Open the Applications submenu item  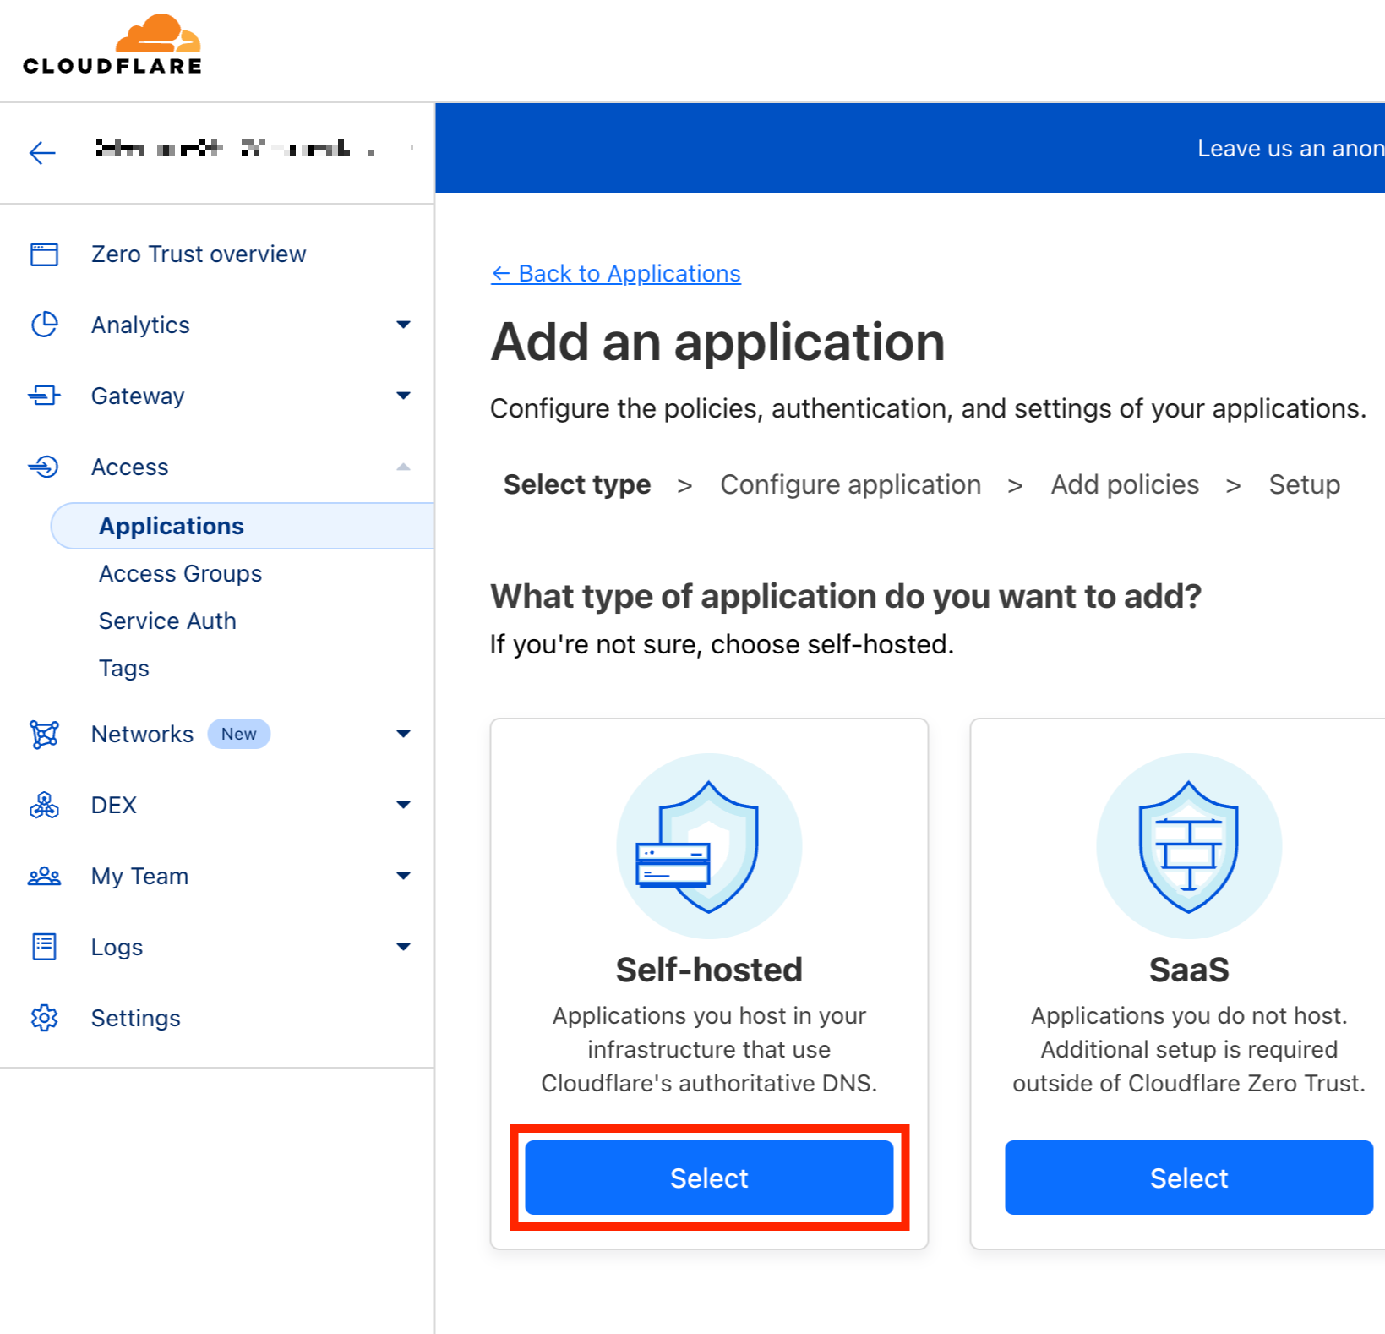(x=243, y=526)
